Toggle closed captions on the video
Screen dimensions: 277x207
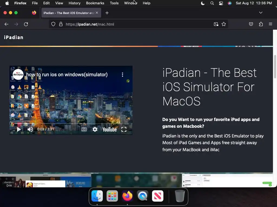coord(84,130)
